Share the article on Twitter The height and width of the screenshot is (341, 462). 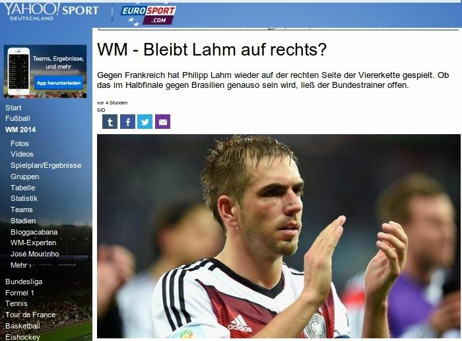tap(145, 122)
